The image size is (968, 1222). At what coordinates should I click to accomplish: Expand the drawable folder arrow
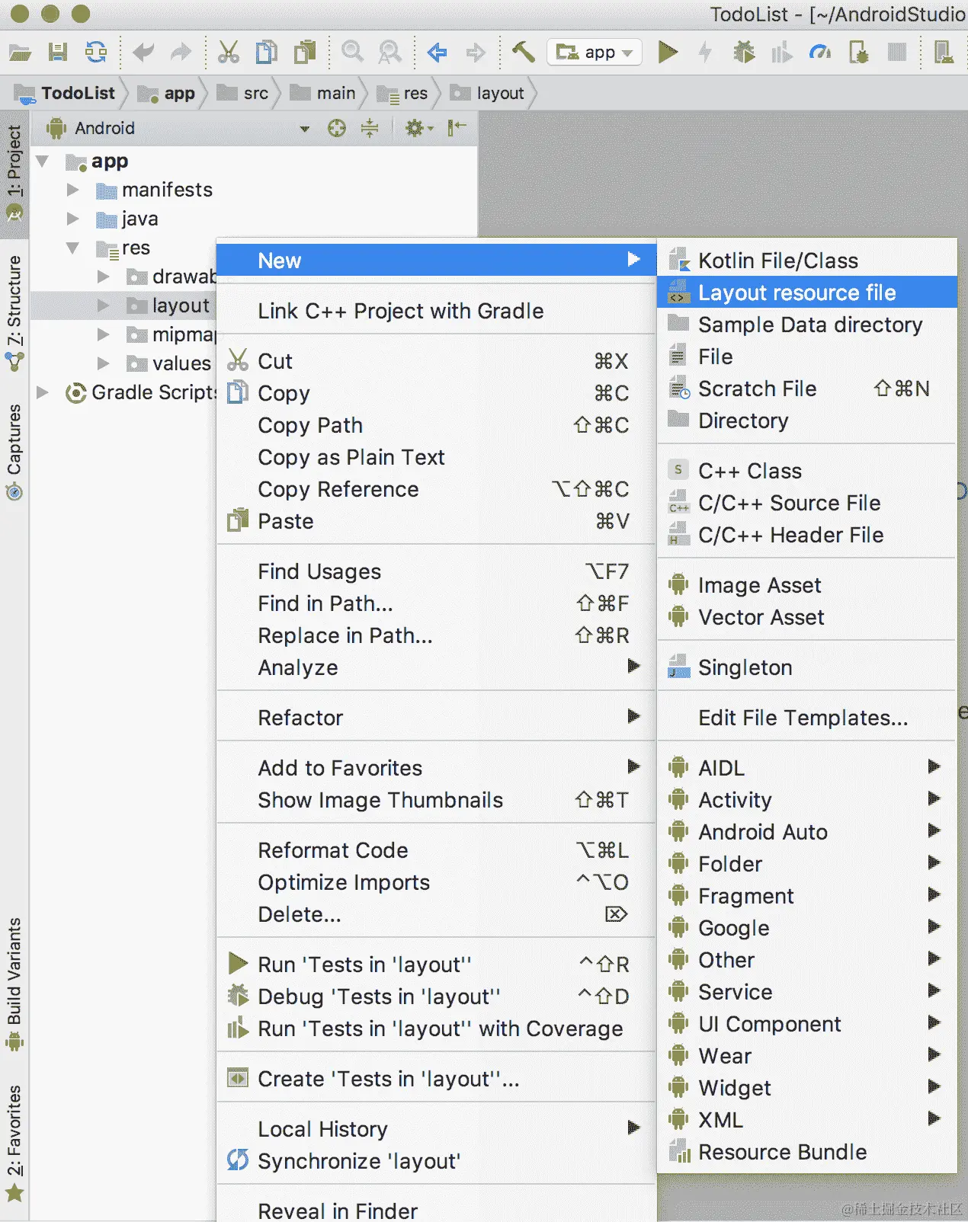point(104,277)
